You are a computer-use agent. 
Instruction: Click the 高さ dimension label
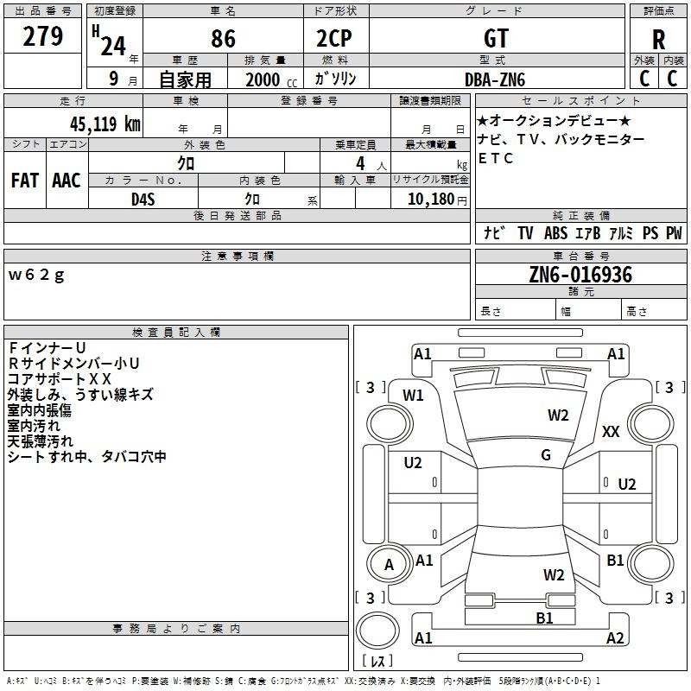click(x=637, y=312)
